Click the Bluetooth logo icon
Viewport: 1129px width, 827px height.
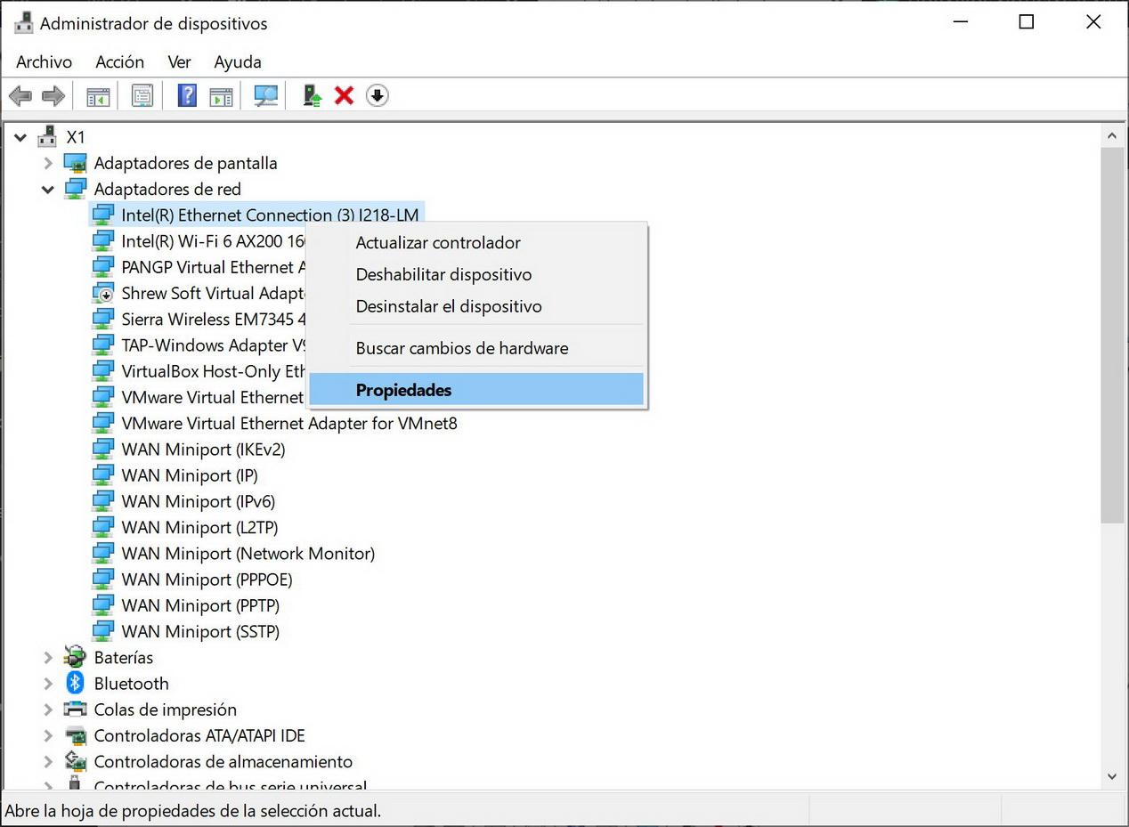tap(75, 684)
